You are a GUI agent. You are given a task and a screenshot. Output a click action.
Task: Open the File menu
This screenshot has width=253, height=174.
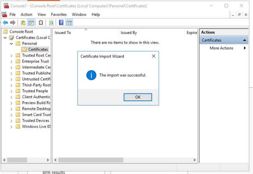(x=12, y=14)
